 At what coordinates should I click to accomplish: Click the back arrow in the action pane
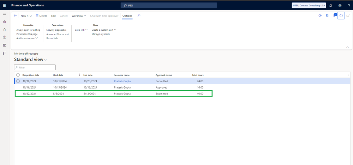pos(15,16)
